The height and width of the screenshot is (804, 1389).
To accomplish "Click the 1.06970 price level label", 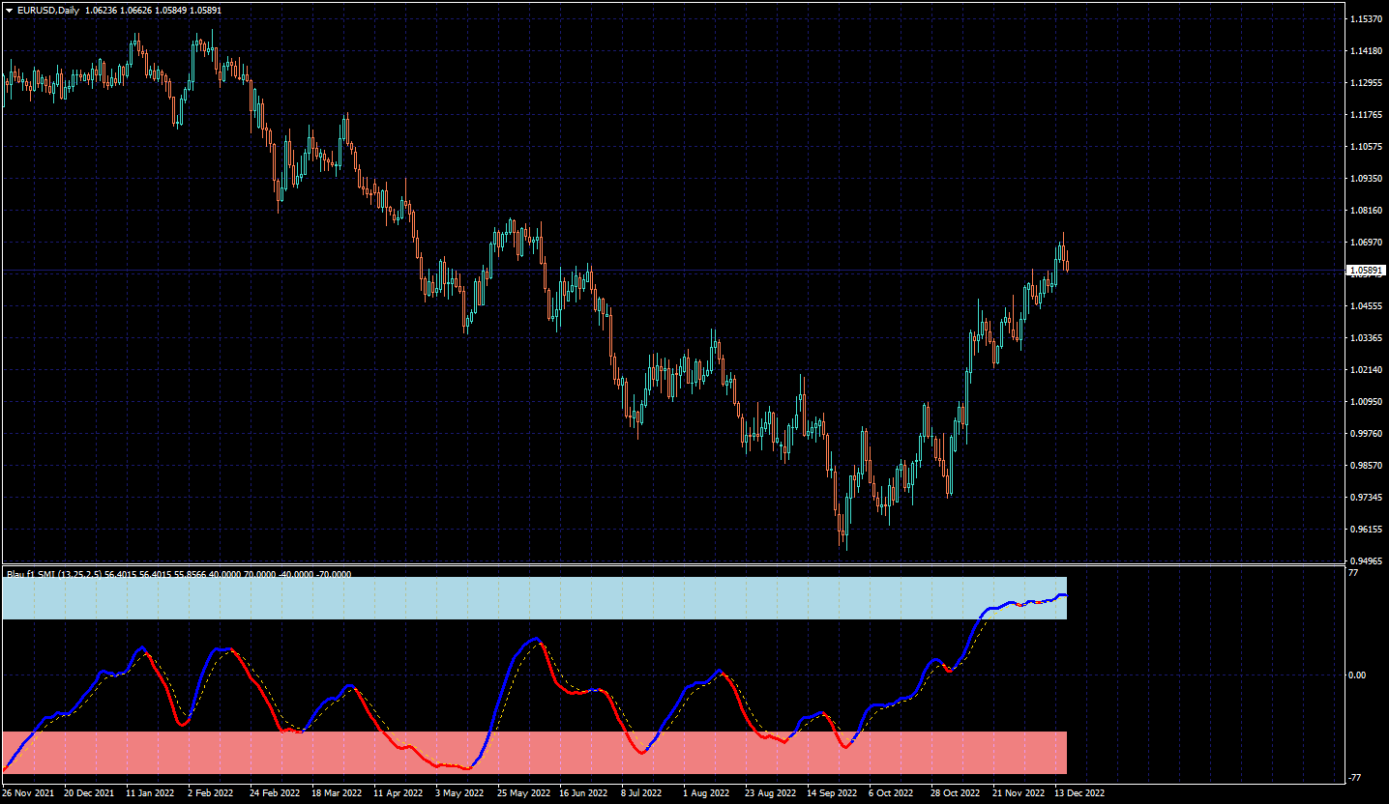I will [1366, 243].
